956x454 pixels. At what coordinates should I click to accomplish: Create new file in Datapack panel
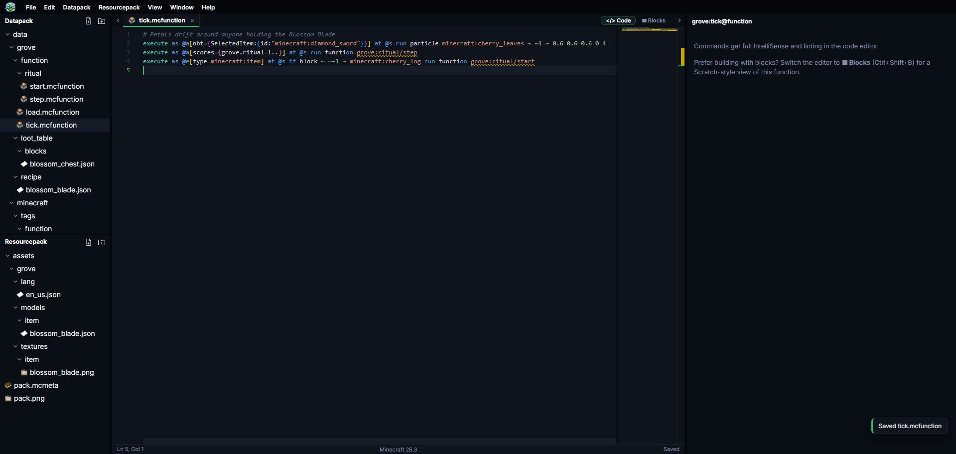[x=89, y=21]
